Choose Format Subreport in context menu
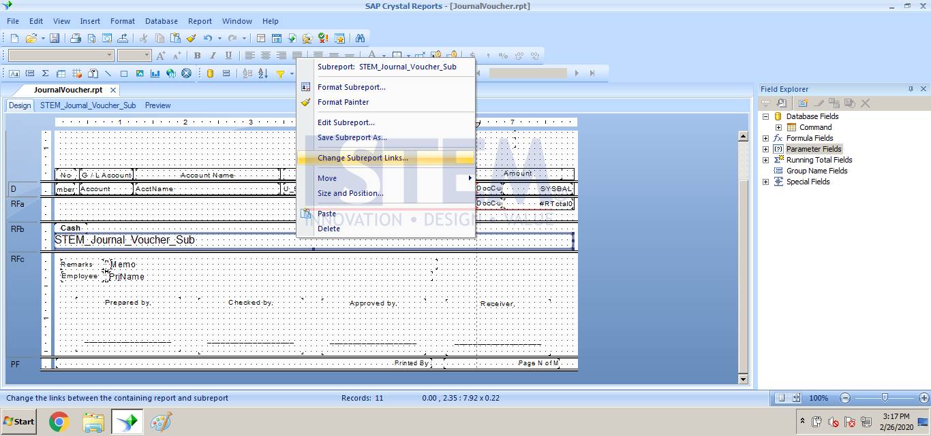 [386, 87]
